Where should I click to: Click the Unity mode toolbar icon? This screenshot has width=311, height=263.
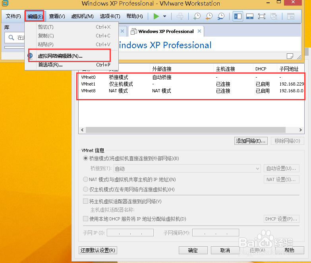[274, 16]
